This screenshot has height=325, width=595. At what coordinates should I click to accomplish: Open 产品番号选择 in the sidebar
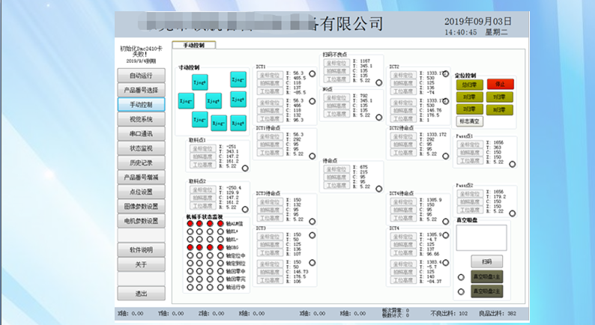[x=141, y=90]
